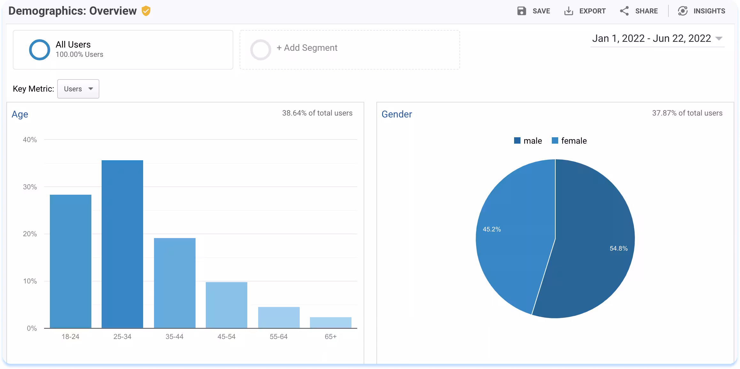Click the Export download icon
Screen dimensions: 740x369
(568, 11)
